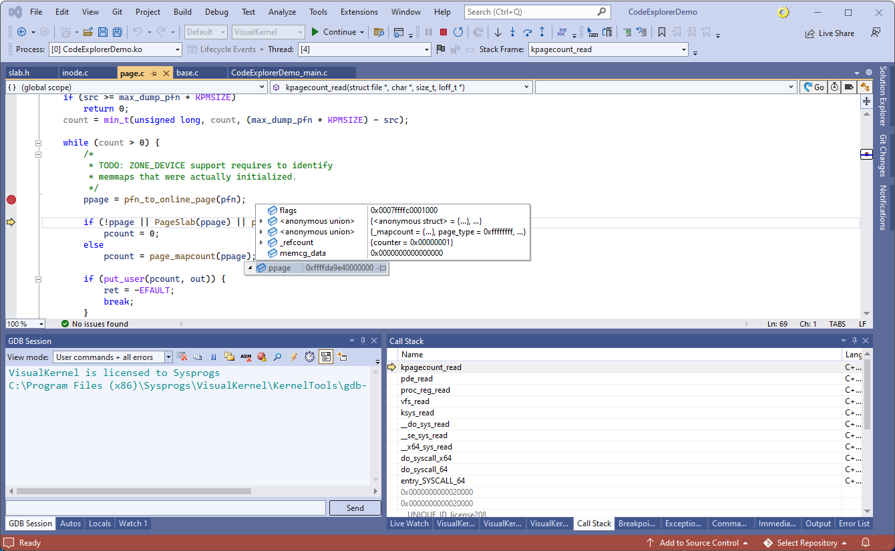895x551 pixels.
Task: Click the lightning bolt icon in GDB Session
Action: click(x=294, y=357)
